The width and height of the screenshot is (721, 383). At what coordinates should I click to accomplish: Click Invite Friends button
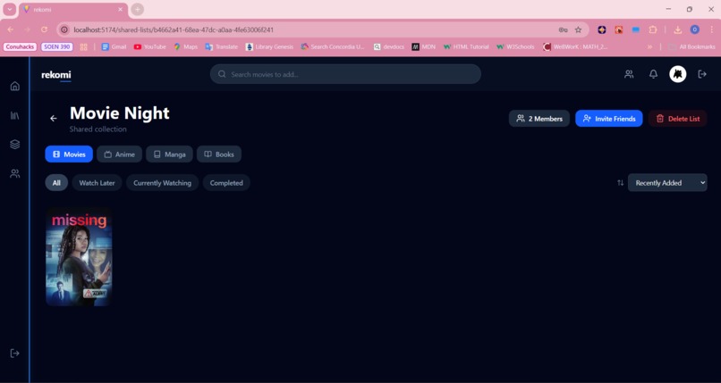pyautogui.click(x=609, y=119)
